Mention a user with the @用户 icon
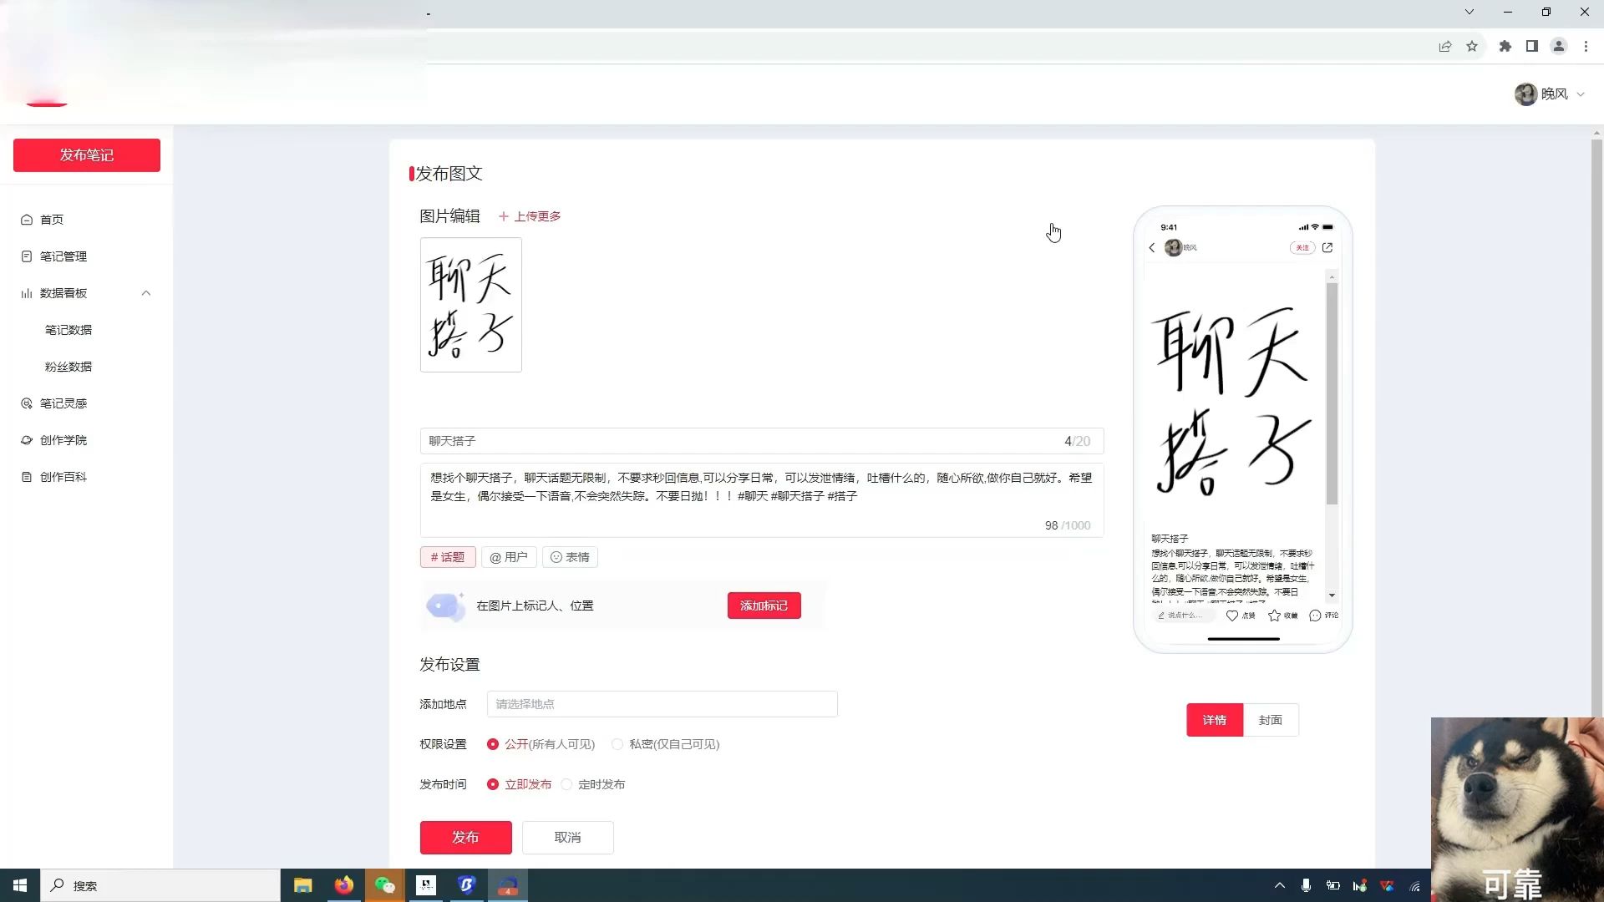This screenshot has height=902, width=1604. coord(509,557)
